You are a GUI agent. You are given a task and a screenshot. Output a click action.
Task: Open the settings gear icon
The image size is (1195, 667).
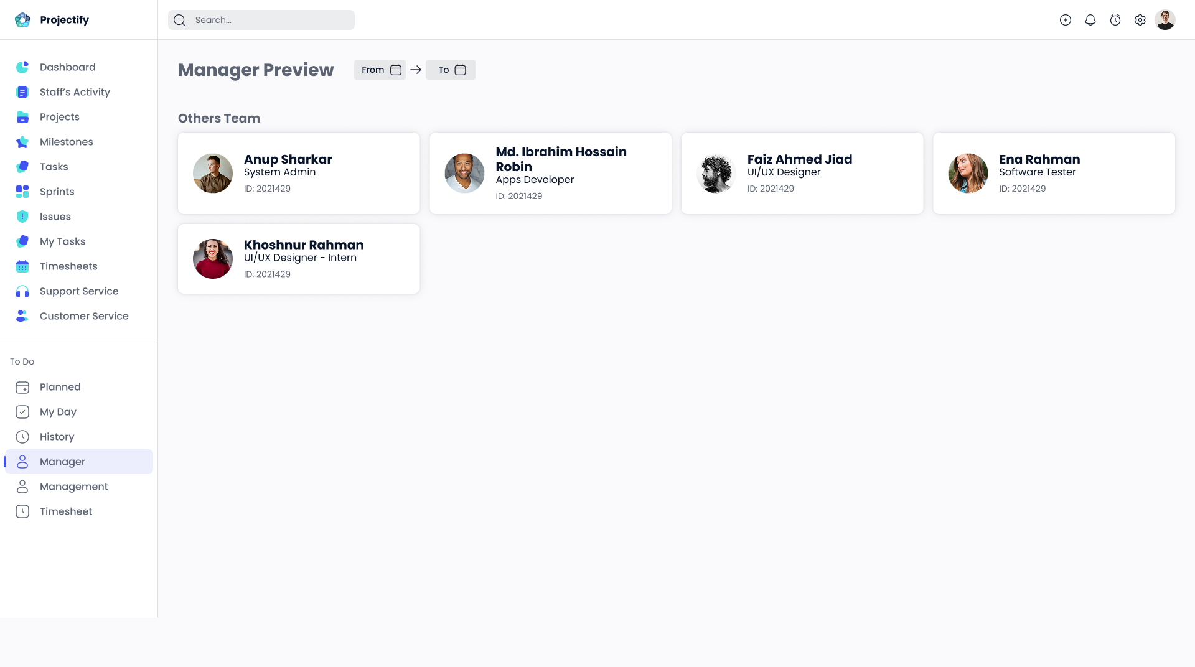click(x=1140, y=20)
